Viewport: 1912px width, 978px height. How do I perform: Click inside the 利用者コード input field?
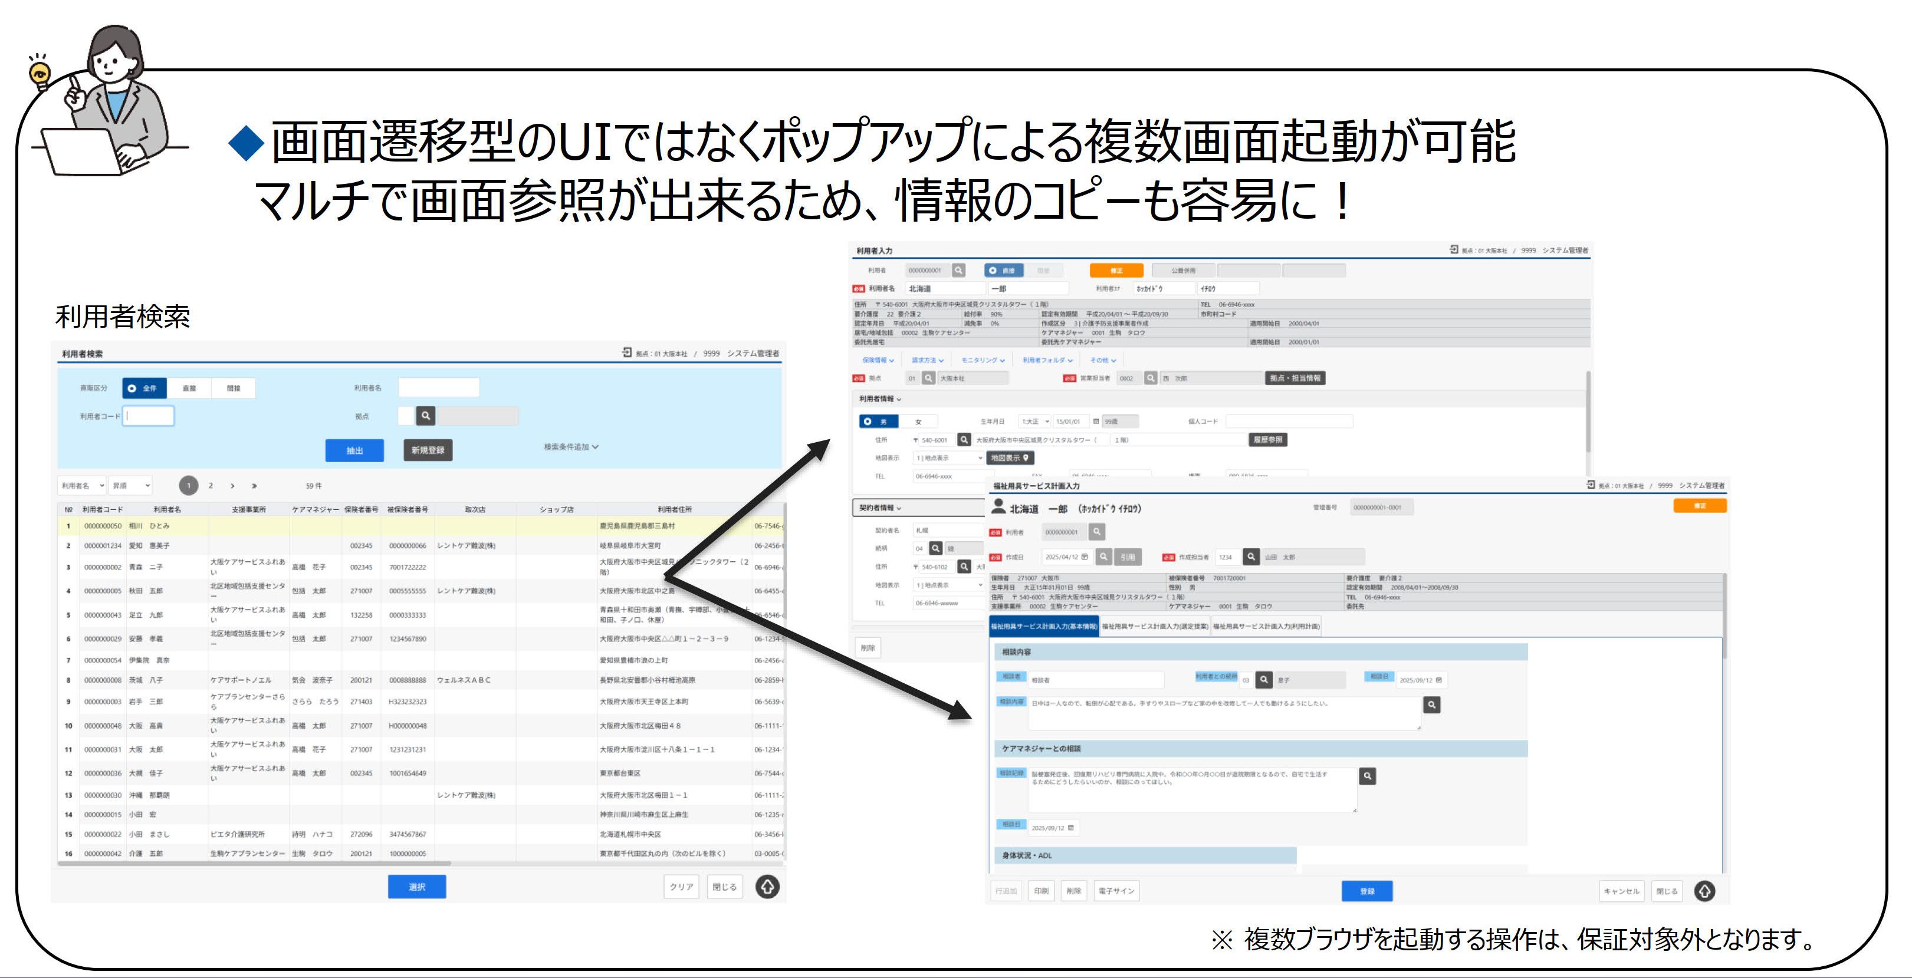(149, 416)
